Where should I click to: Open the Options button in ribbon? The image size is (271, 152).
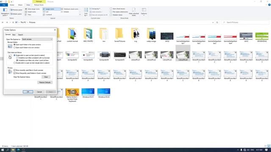tap(144, 12)
